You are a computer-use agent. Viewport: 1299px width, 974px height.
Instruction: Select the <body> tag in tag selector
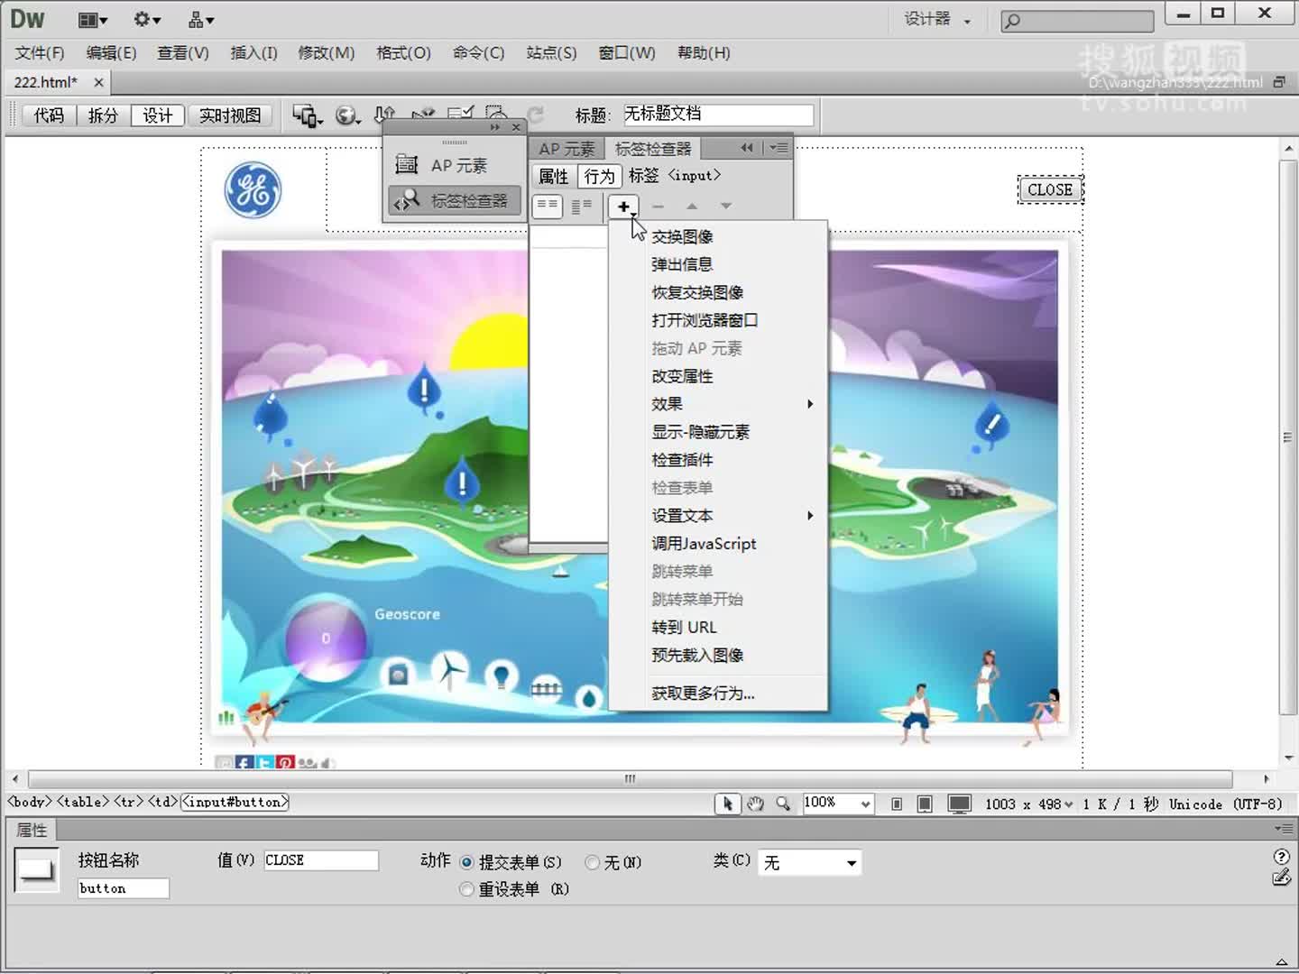point(31,802)
